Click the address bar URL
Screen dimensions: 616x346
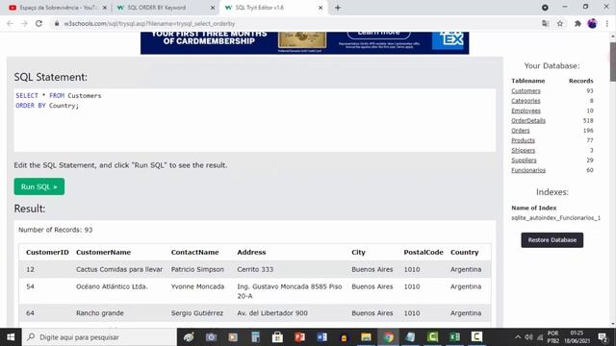(149, 23)
